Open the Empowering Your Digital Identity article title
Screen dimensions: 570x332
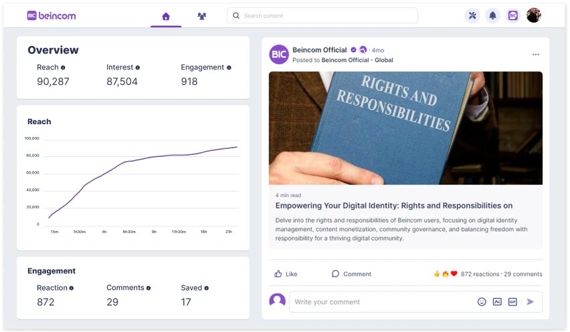point(393,206)
